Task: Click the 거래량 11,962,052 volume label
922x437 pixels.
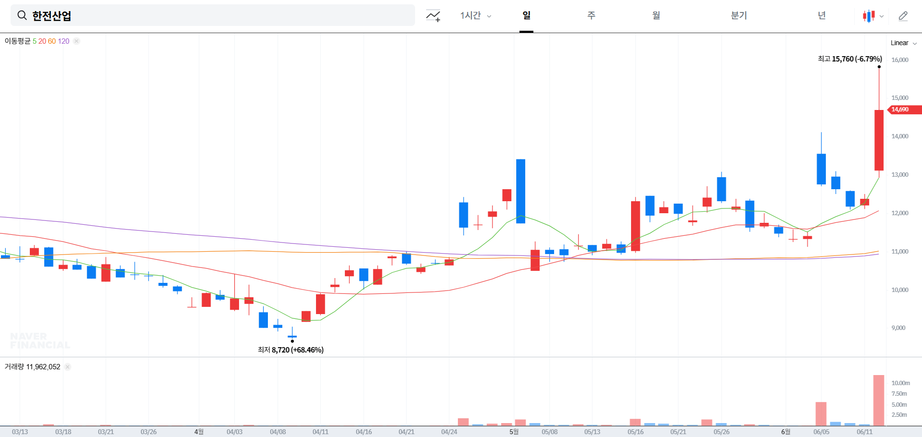Action: pos(32,367)
